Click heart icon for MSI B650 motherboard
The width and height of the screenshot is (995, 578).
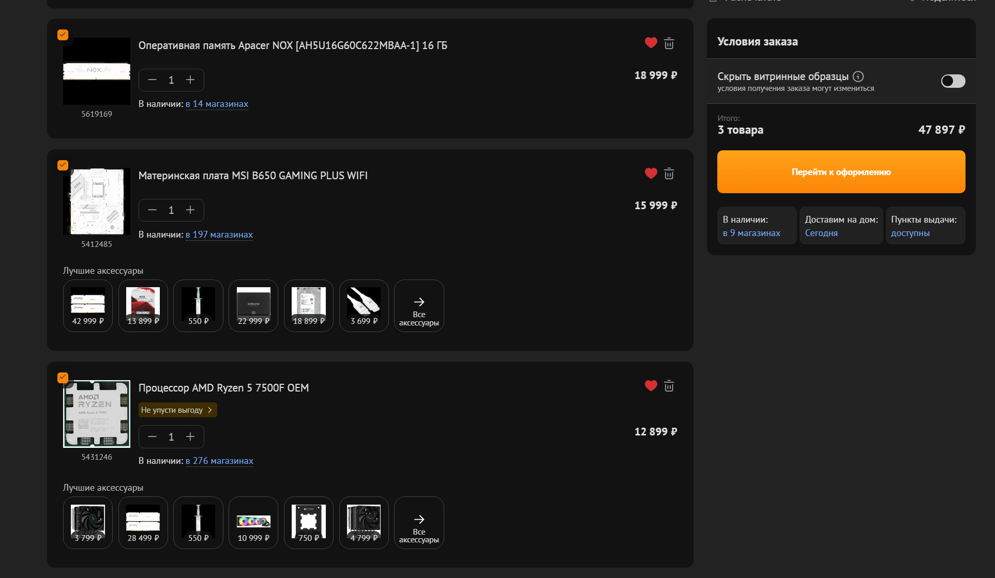point(651,174)
